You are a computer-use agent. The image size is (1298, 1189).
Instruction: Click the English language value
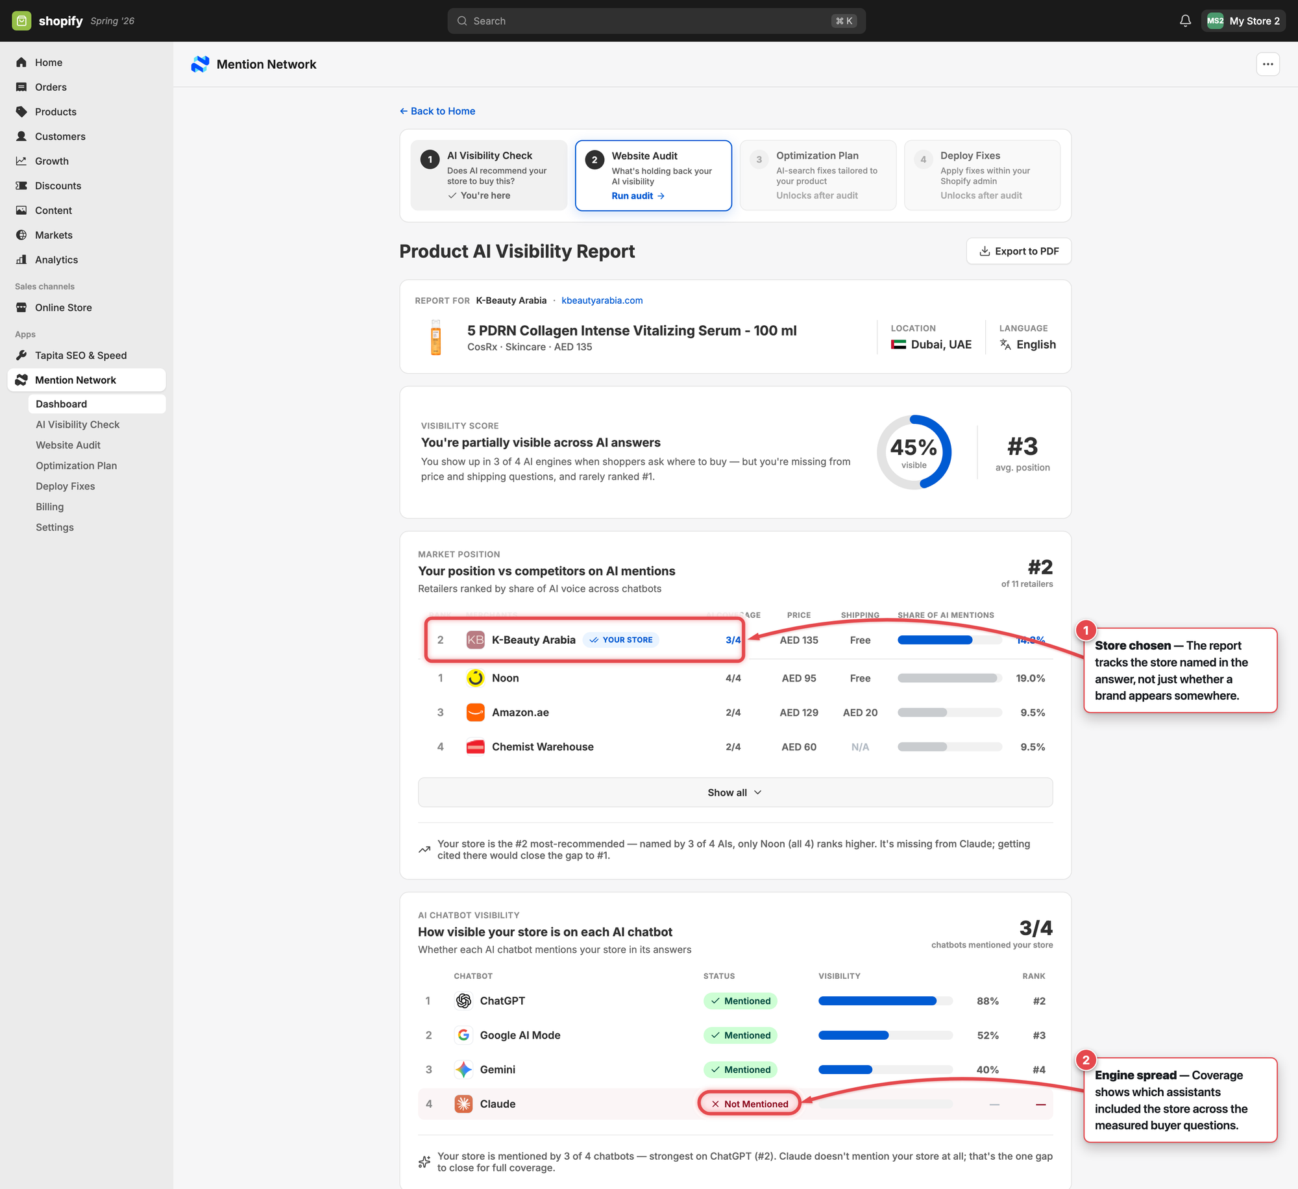[x=1036, y=345]
